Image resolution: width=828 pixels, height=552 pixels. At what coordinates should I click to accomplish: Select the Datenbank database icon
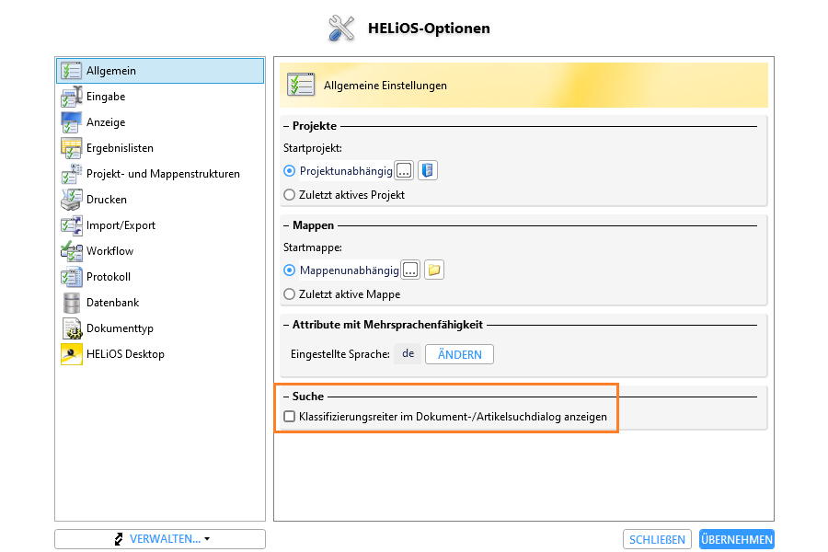71,303
